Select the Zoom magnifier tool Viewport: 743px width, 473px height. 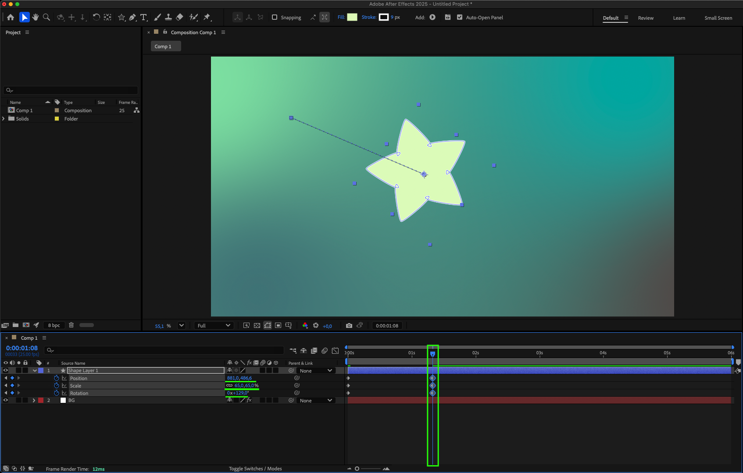coord(46,17)
